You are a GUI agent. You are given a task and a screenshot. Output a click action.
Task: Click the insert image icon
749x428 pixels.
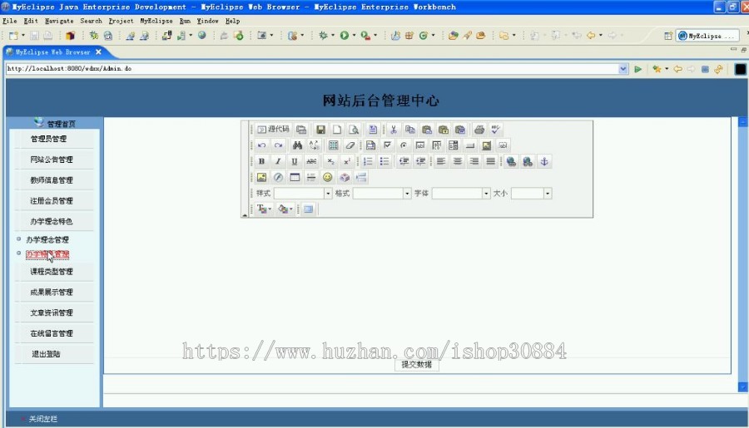262,178
